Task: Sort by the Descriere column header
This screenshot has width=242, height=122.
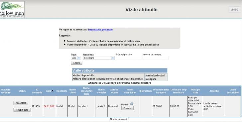Action: pos(62,91)
